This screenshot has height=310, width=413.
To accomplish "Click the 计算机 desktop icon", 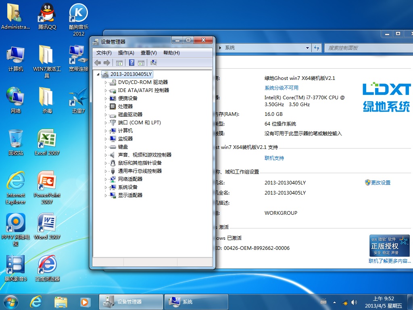I will tap(16, 59).
